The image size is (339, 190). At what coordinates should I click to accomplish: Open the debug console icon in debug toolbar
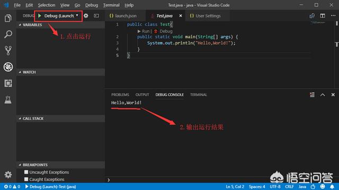click(96, 16)
